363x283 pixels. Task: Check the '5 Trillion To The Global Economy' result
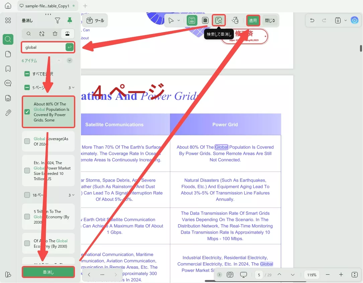coord(27,217)
